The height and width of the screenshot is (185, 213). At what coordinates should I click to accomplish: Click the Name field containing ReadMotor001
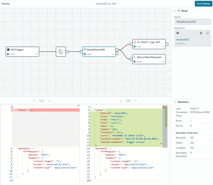192,22
